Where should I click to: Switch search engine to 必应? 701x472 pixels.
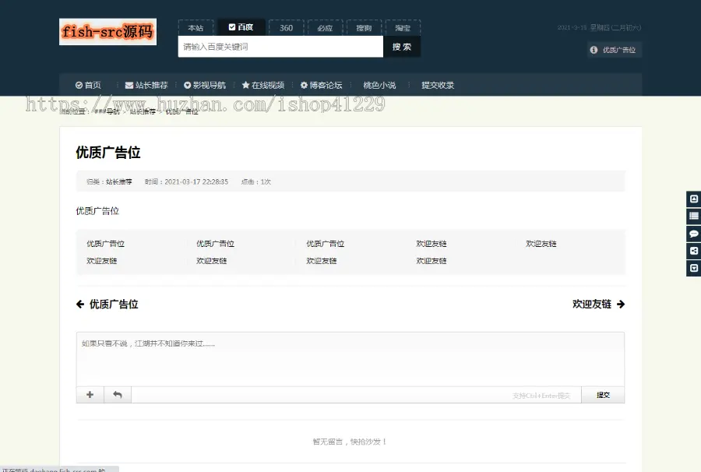coord(325,28)
